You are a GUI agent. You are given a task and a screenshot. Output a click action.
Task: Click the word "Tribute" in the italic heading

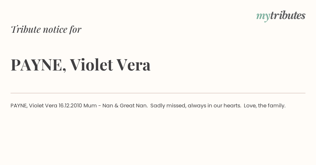click(x=26, y=29)
